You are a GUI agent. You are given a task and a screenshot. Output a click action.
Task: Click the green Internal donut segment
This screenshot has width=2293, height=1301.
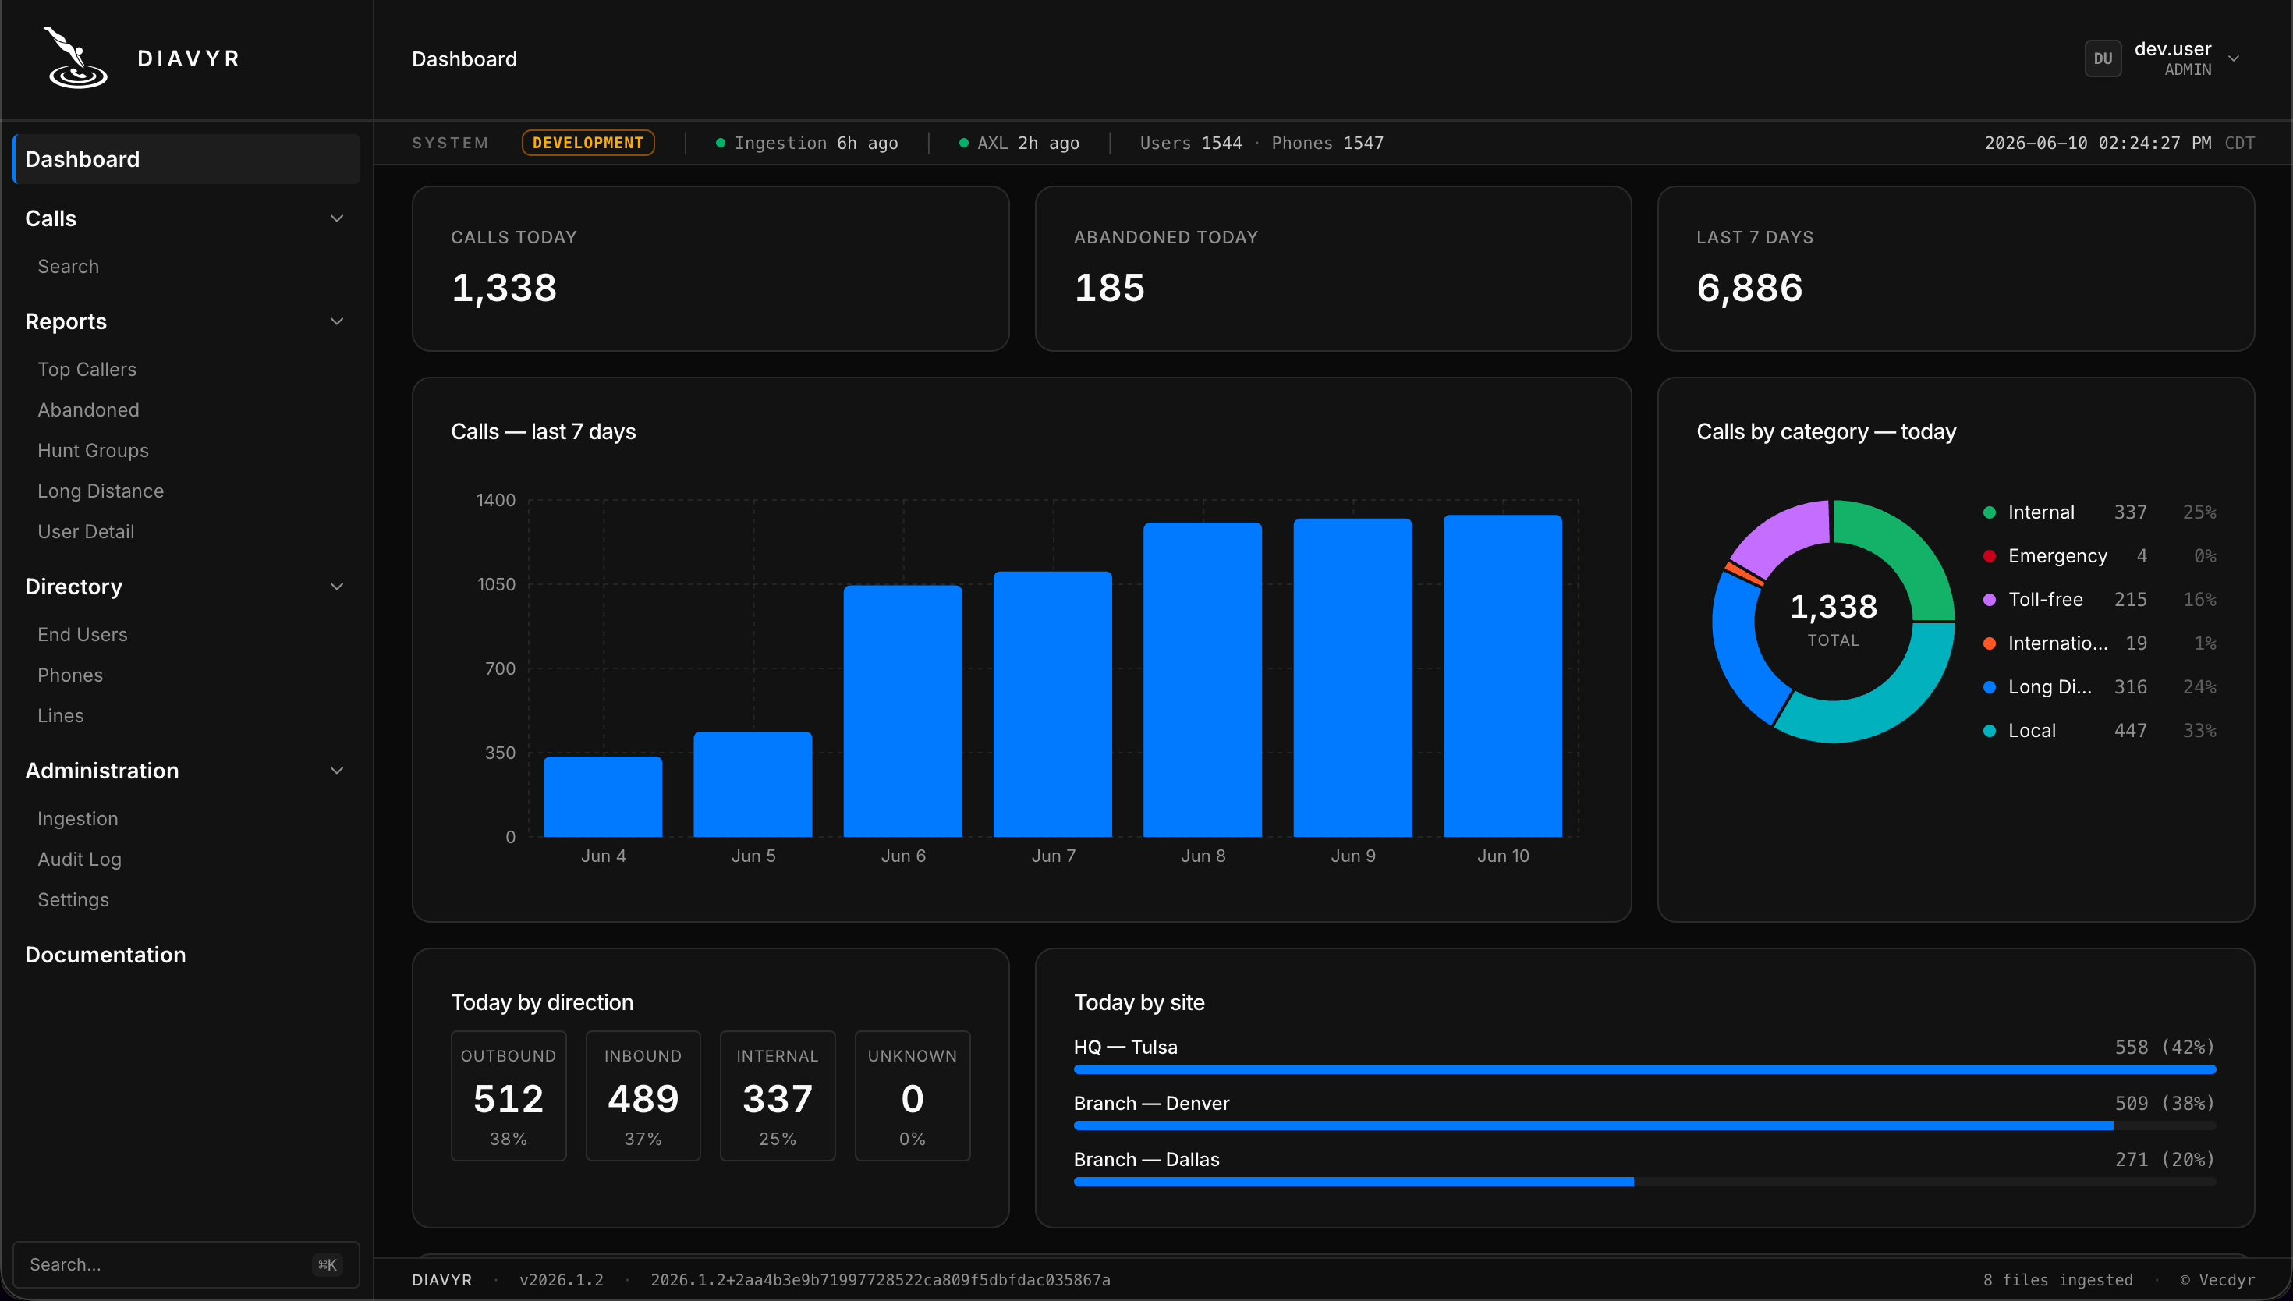point(1907,550)
